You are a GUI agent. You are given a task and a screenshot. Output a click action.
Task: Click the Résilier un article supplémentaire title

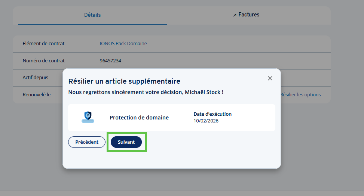(x=124, y=81)
